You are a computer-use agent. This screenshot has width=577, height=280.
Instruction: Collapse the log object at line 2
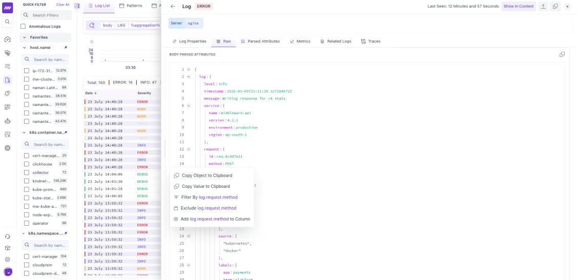pyautogui.click(x=189, y=76)
